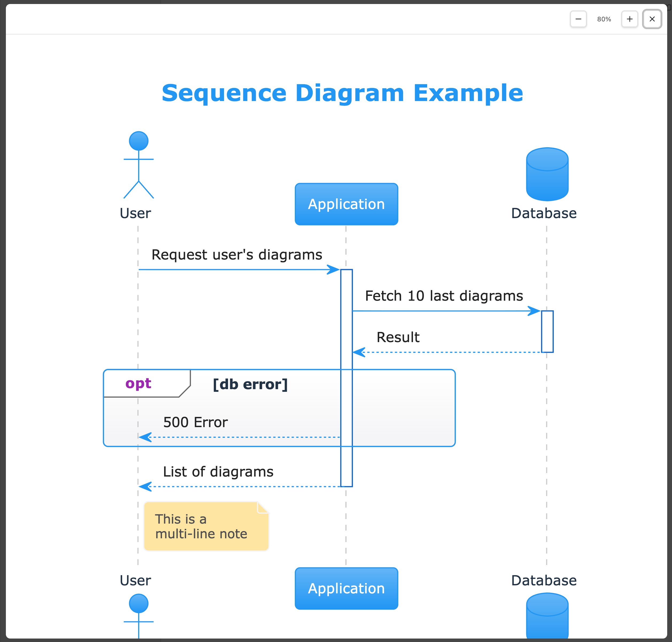The height and width of the screenshot is (642, 672).
Task: Click the 'Request user's diagrams' message label
Action: coord(237,255)
